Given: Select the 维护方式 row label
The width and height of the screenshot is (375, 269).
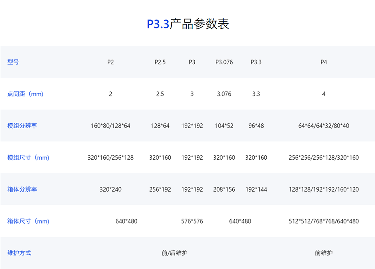Looking at the screenshot, I should coord(19,253).
